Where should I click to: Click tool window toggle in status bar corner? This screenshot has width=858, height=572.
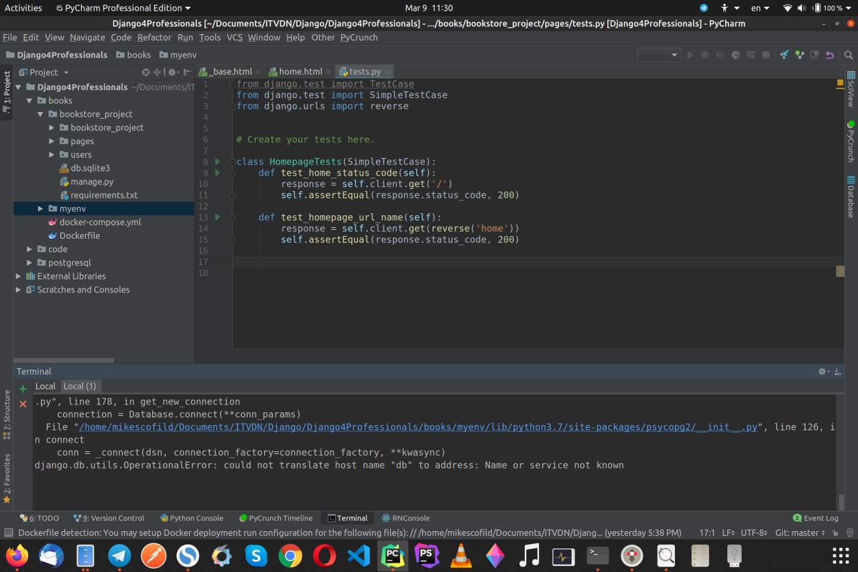pyautogui.click(x=8, y=533)
